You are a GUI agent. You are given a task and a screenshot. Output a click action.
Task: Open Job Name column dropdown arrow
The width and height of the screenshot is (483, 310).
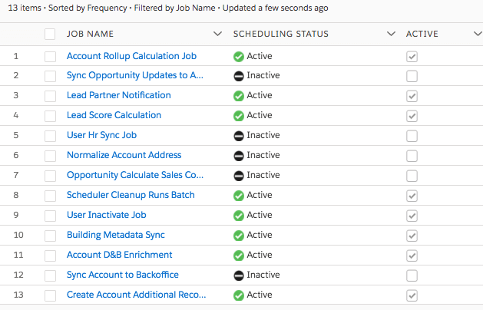click(x=217, y=34)
